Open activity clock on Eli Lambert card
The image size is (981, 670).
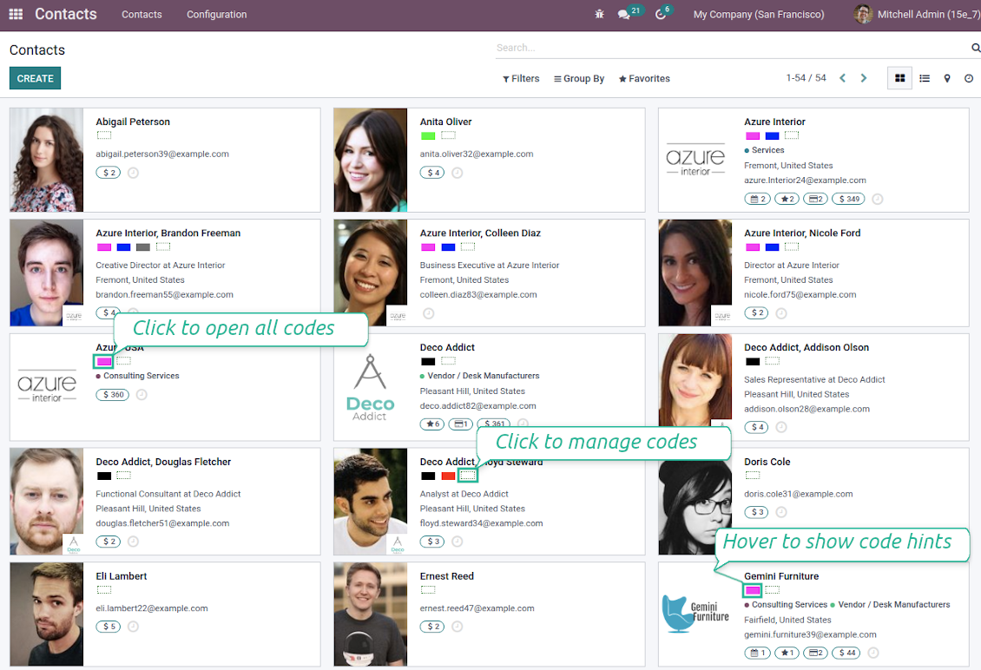[x=134, y=627]
